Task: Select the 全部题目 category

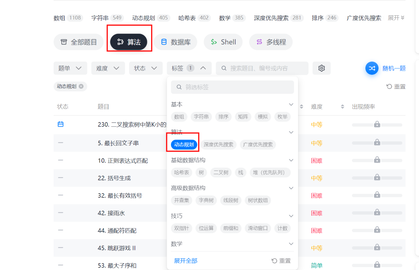Action: tap(78, 42)
